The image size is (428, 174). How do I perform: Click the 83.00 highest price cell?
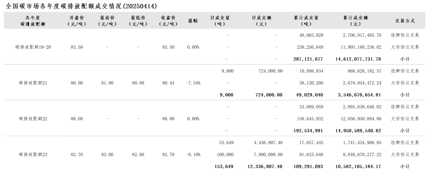(107, 155)
